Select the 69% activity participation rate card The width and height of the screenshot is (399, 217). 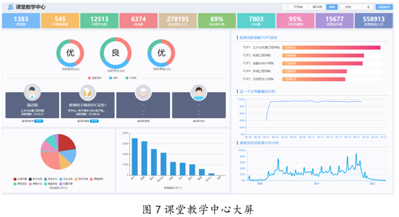point(217,21)
